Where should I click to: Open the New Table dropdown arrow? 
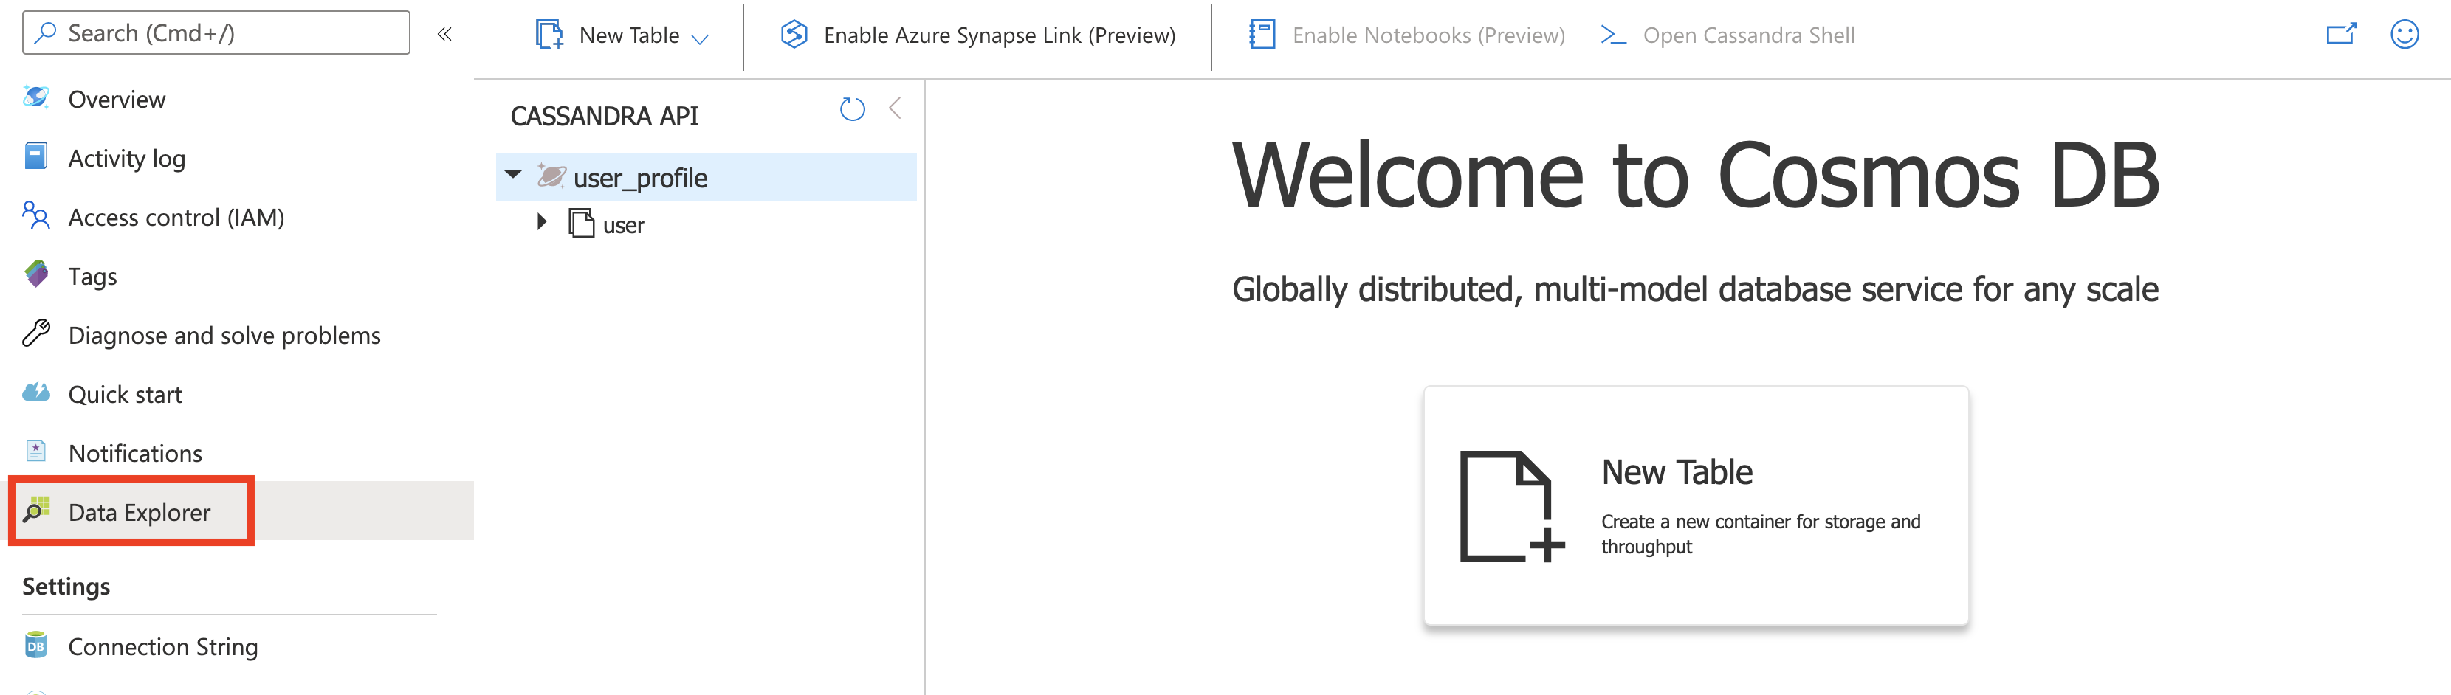click(701, 38)
